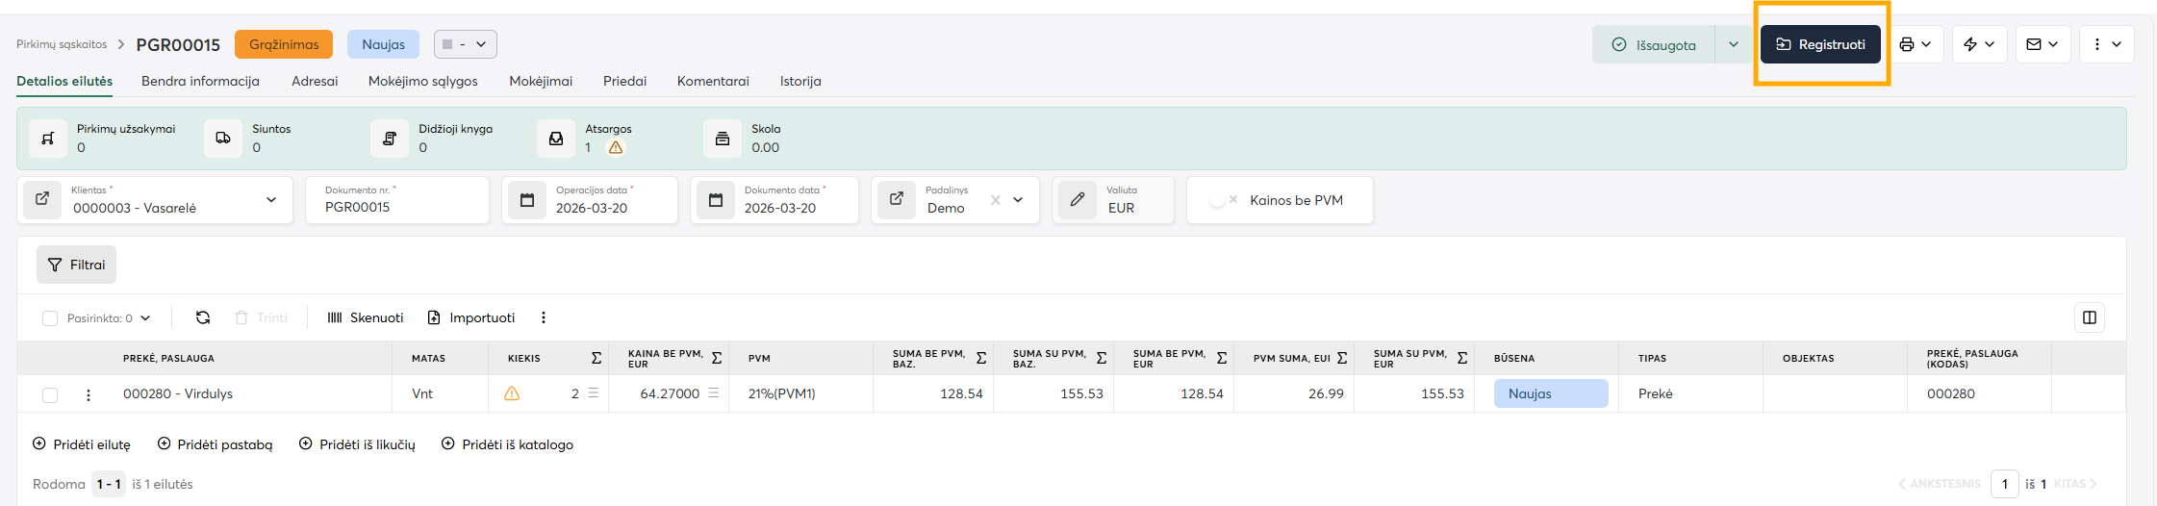Switch to the Bendra informacija tab
2157x506 pixels.
(200, 81)
